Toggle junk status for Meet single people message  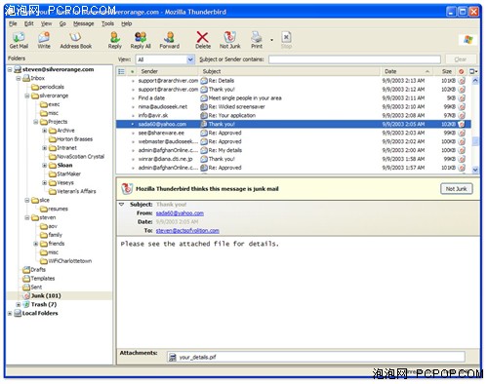coord(462,98)
